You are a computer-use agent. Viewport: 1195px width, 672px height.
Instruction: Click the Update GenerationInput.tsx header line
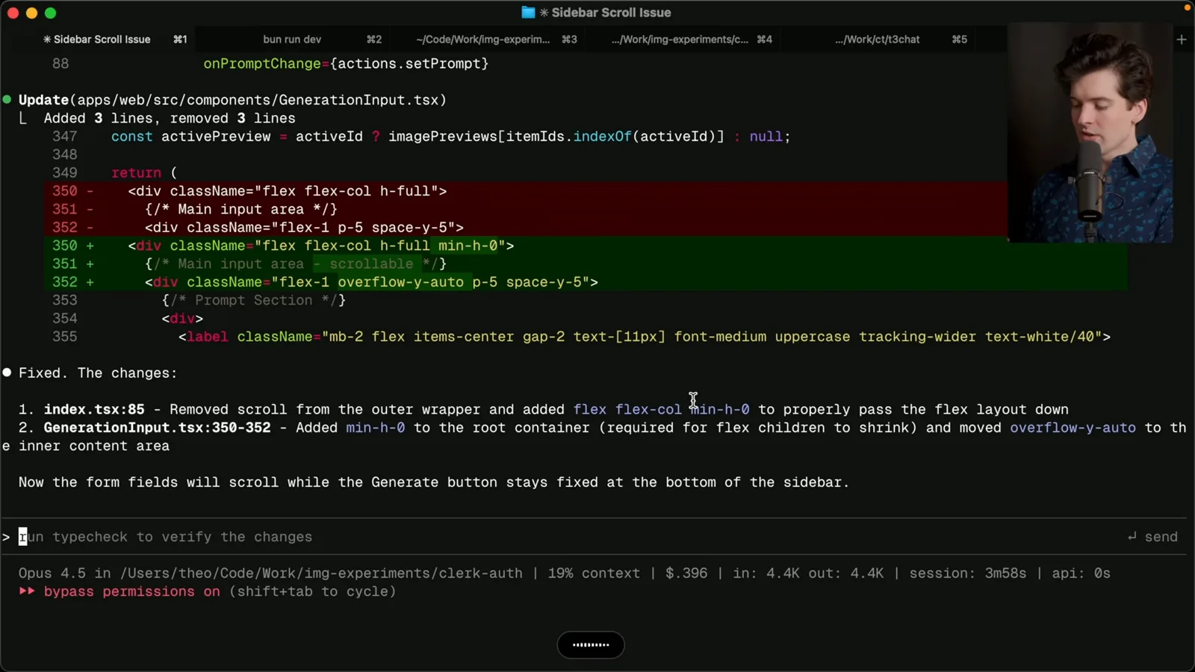click(x=232, y=100)
